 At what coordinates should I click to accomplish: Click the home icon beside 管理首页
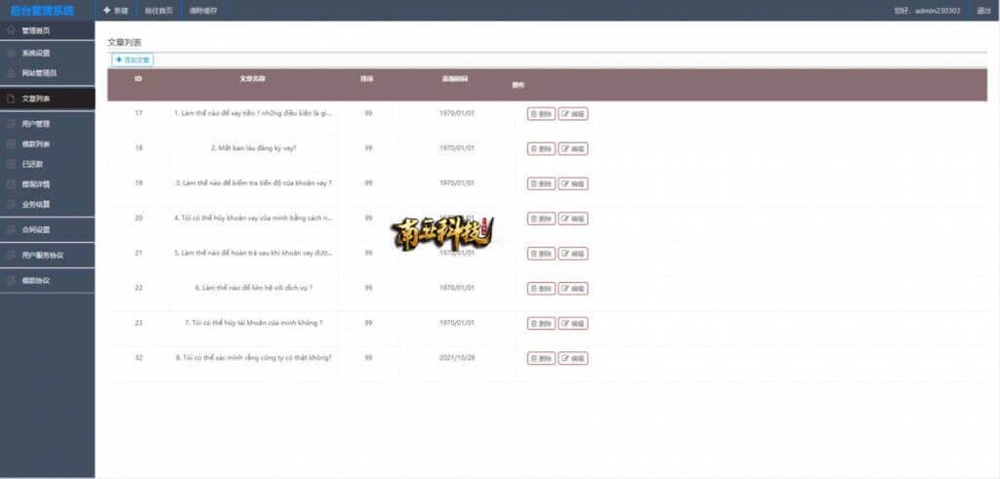pos(11,30)
